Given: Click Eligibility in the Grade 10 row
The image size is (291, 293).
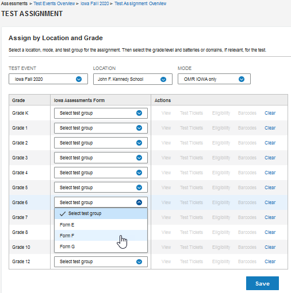Looking at the screenshot, I should point(221,247).
